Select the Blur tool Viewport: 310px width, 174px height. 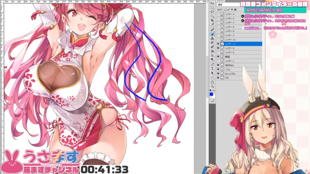[x=212, y=55]
